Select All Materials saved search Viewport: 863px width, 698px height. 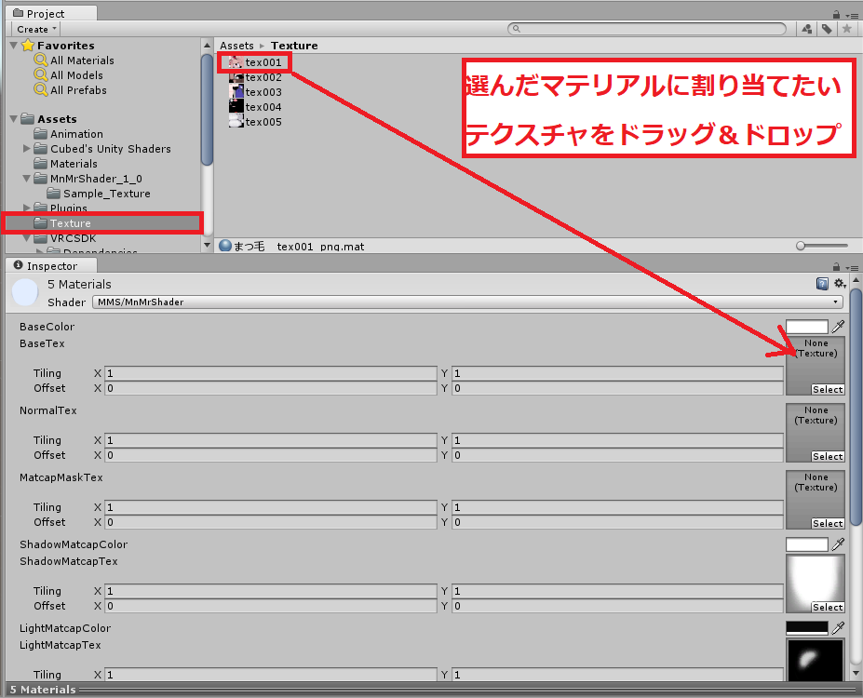click(x=82, y=60)
